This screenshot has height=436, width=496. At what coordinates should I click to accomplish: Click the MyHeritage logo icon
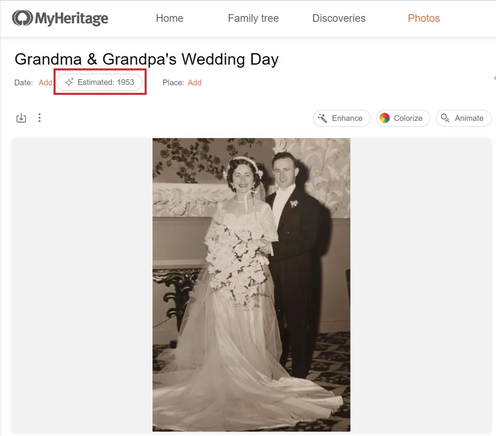[x=22, y=18]
